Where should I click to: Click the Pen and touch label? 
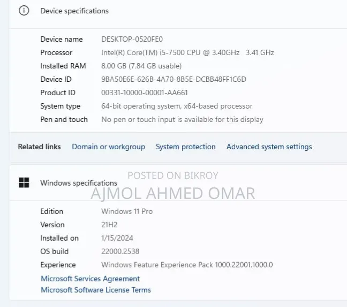[x=64, y=120]
